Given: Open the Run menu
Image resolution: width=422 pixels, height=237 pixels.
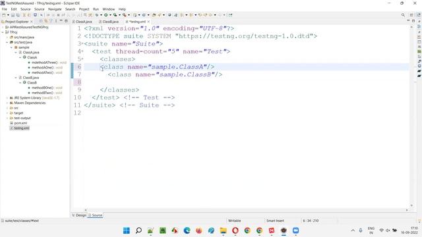Looking at the screenshot, I should tap(96, 9).
